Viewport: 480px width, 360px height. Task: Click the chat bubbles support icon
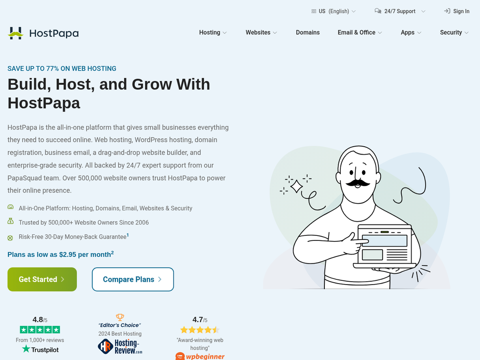(x=378, y=11)
